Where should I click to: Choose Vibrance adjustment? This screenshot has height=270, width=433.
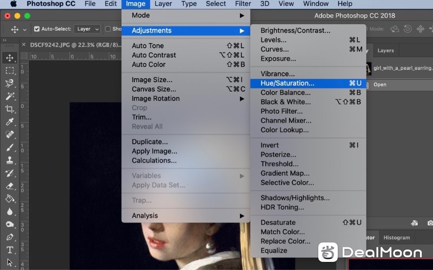point(308,74)
